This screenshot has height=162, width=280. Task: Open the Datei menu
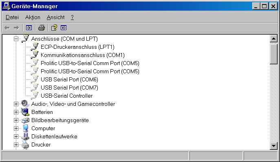12,18
